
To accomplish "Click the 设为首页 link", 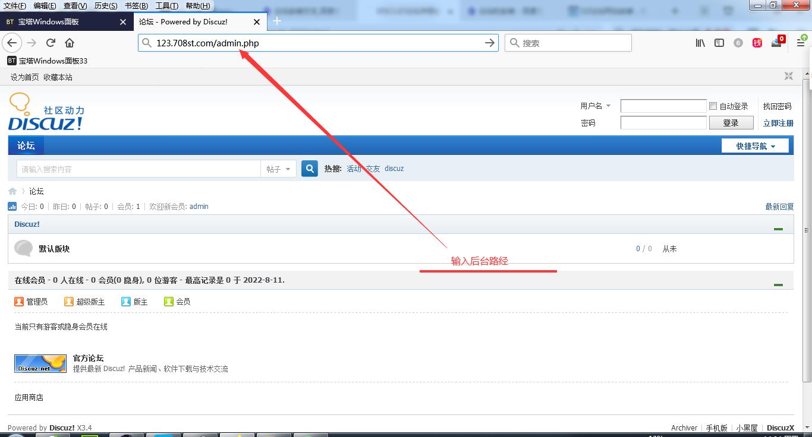I will click(24, 77).
